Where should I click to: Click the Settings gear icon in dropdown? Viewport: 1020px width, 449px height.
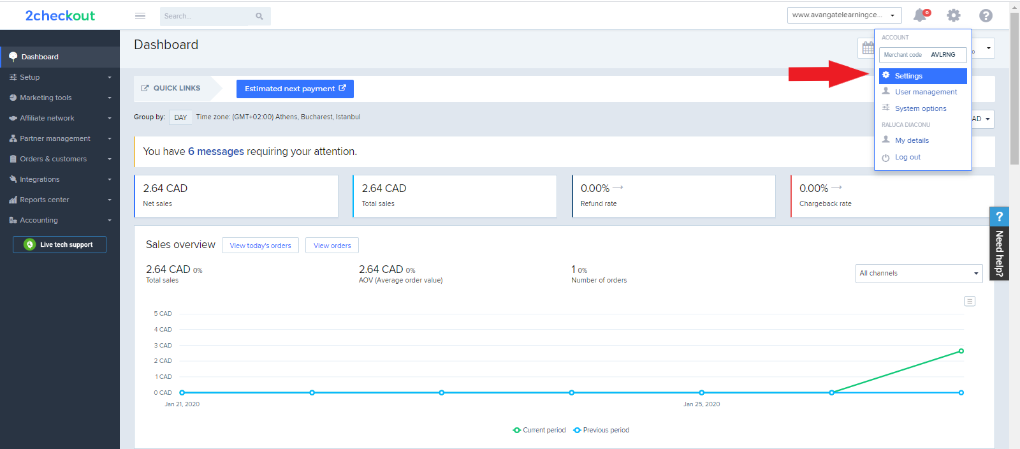pyautogui.click(x=885, y=75)
